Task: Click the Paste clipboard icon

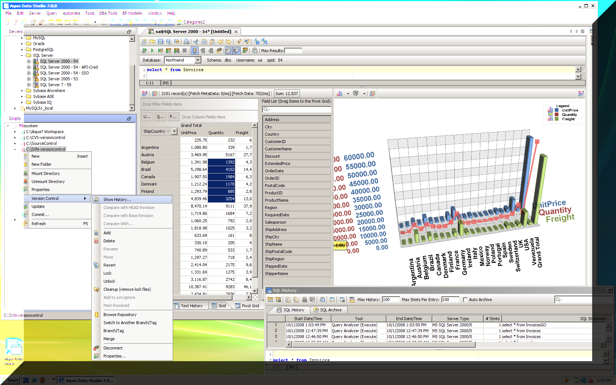Action: click(x=212, y=41)
